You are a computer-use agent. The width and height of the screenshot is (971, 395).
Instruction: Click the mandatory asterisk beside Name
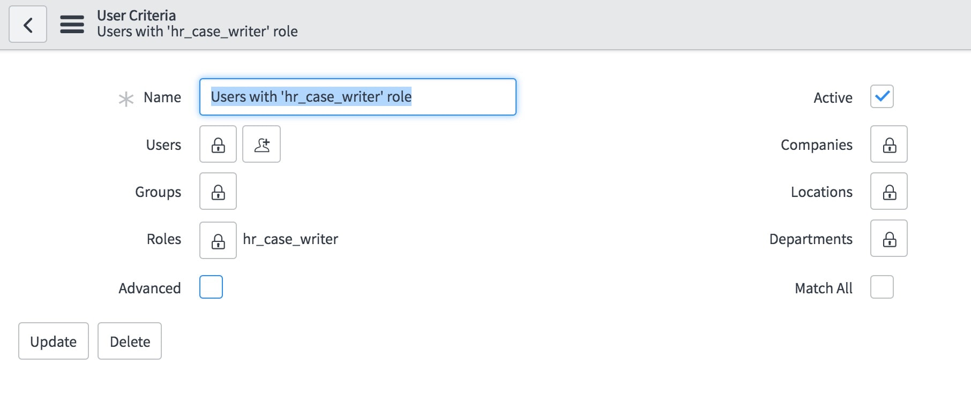click(x=126, y=98)
